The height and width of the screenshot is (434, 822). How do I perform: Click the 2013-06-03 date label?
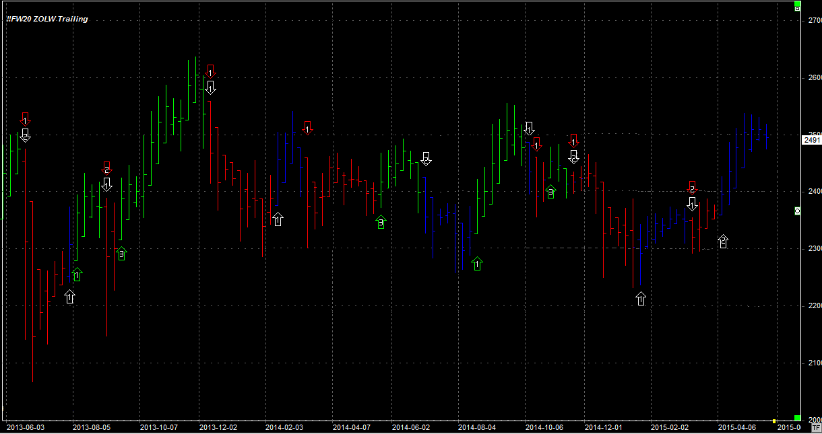pyautogui.click(x=24, y=427)
